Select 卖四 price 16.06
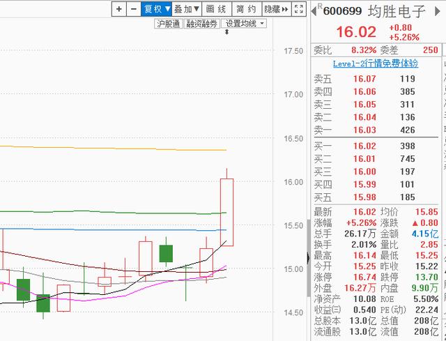The width and height of the screenshot is (446, 341). coord(364,91)
